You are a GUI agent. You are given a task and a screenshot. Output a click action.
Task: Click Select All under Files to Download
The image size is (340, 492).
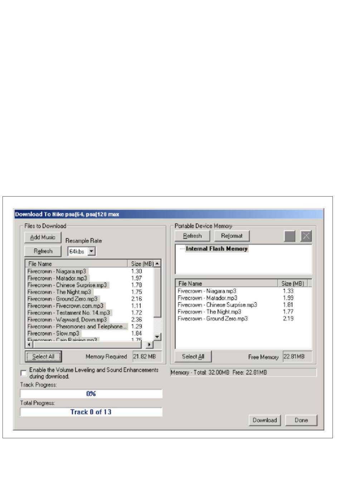pos(43,356)
